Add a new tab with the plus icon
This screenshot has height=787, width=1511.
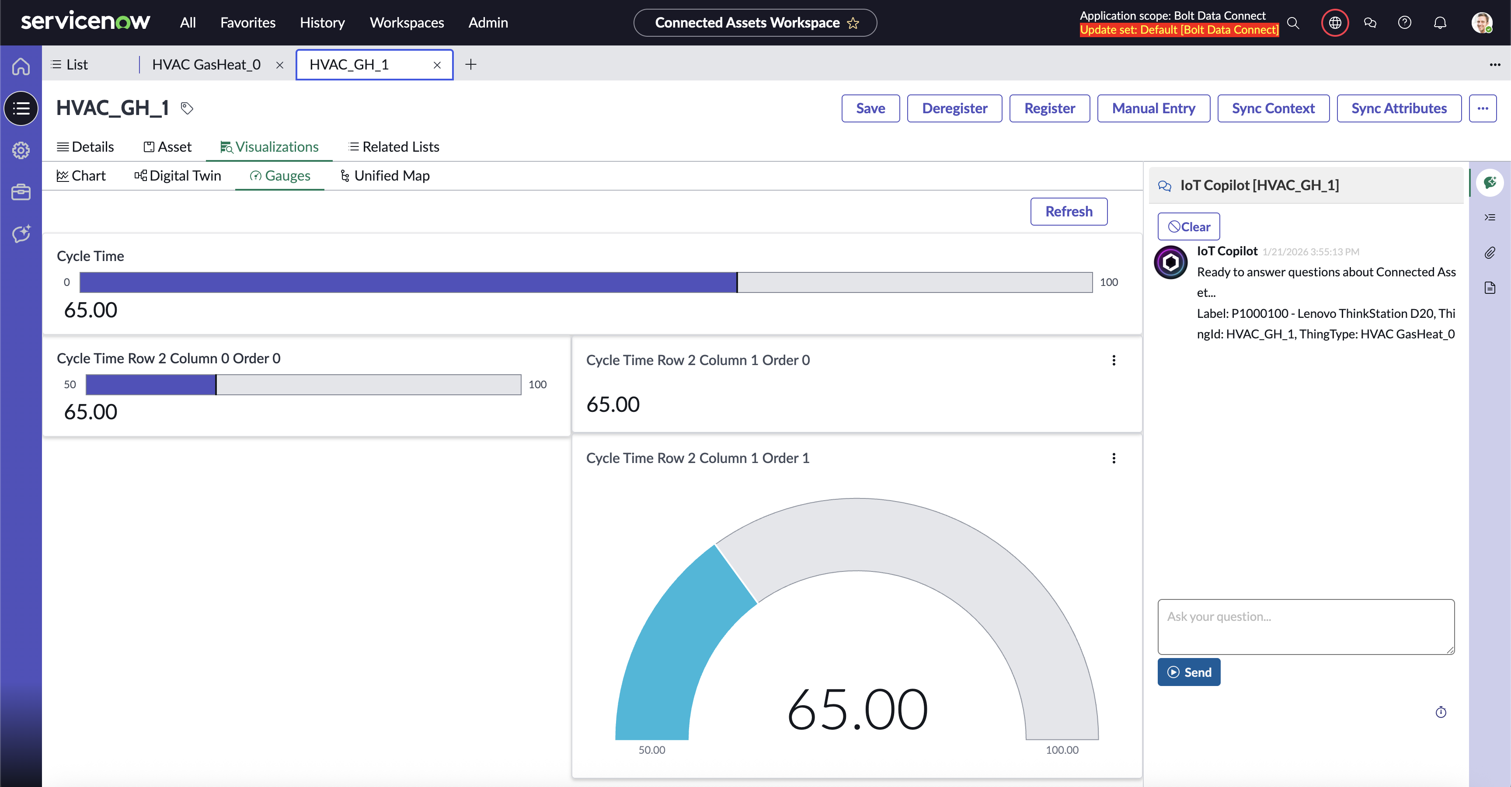(470, 65)
